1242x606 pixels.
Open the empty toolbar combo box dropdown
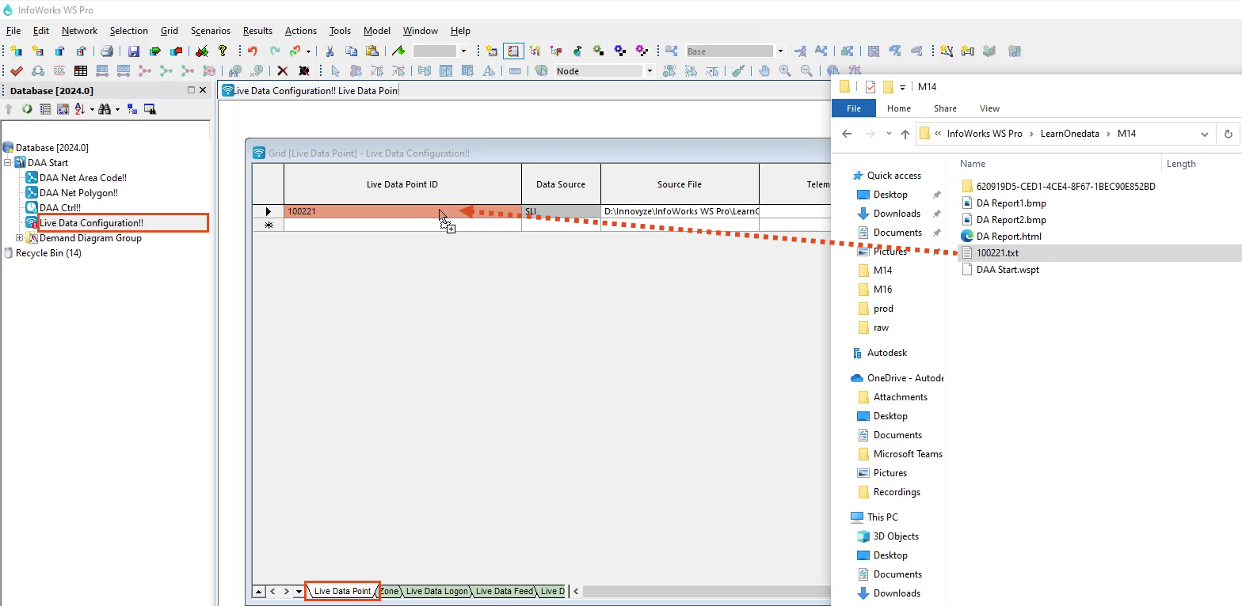click(463, 51)
